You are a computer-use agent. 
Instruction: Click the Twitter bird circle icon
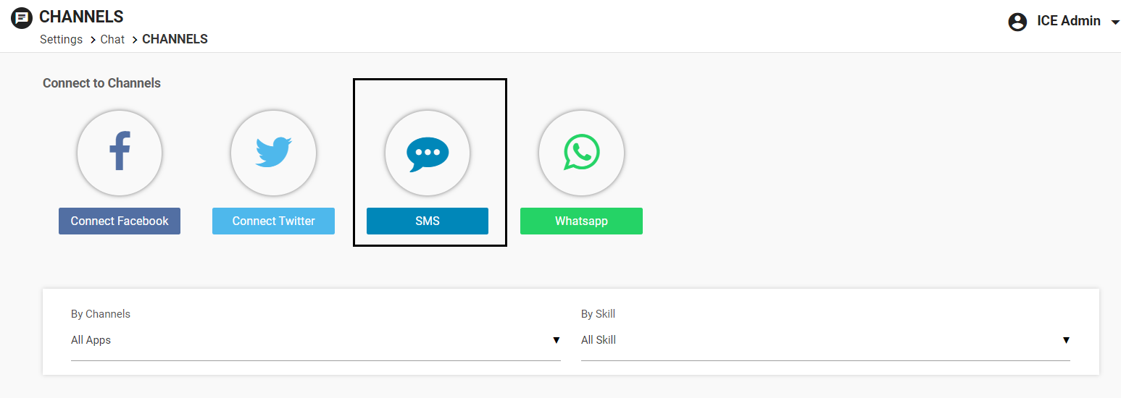click(x=273, y=153)
